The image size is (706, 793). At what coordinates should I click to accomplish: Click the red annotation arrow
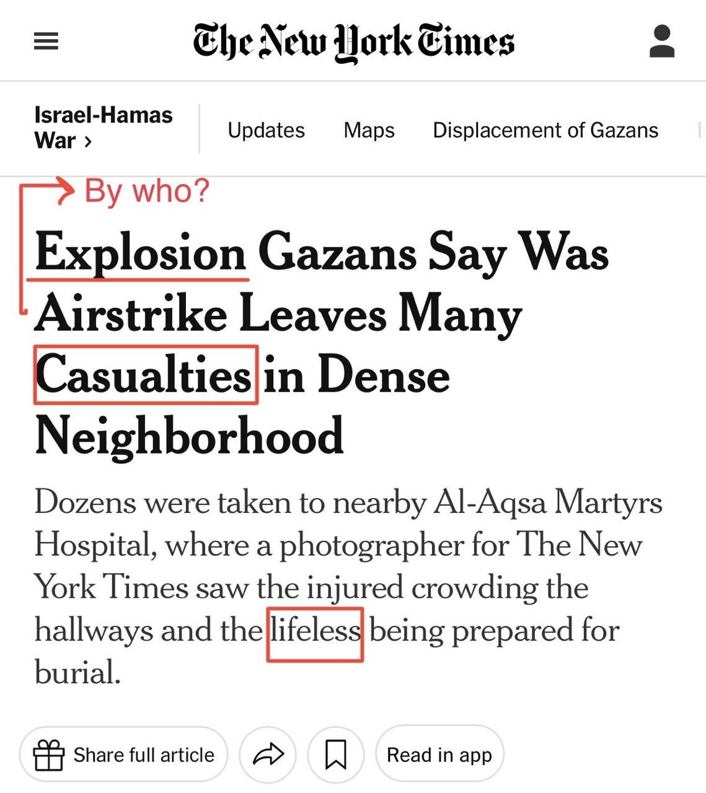click(46, 248)
